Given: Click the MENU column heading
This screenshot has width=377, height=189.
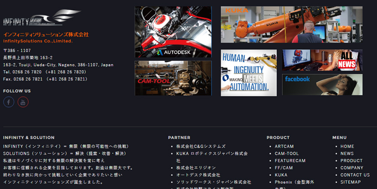Looking at the screenshot, I should (339, 138).
